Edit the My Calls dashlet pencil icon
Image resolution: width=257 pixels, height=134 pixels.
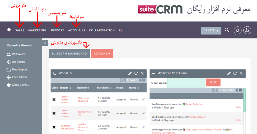(x=130, y=73)
